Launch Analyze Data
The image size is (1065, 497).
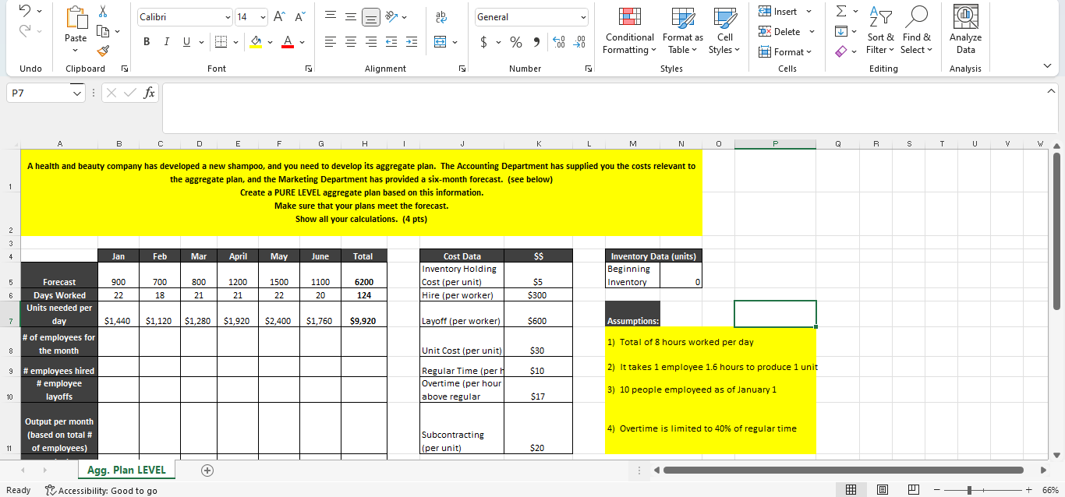[x=965, y=31]
